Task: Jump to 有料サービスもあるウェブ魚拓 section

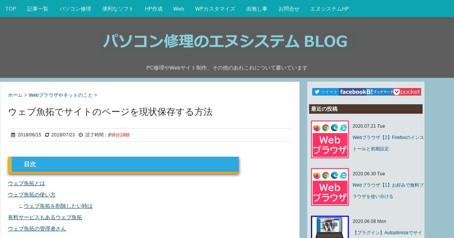Action: tap(45, 217)
